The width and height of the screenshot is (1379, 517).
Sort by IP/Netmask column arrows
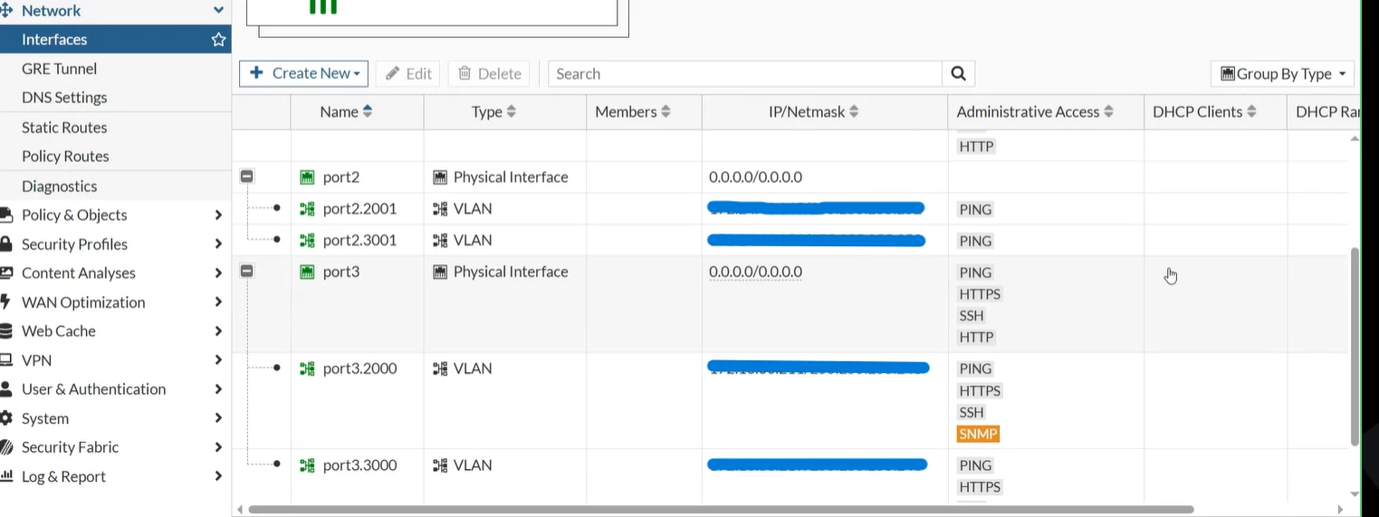tap(854, 111)
